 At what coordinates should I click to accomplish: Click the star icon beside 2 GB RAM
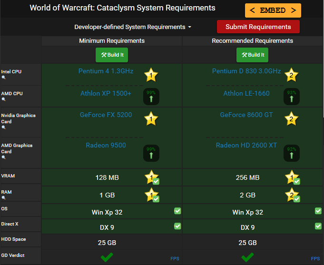(x=292, y=195)
